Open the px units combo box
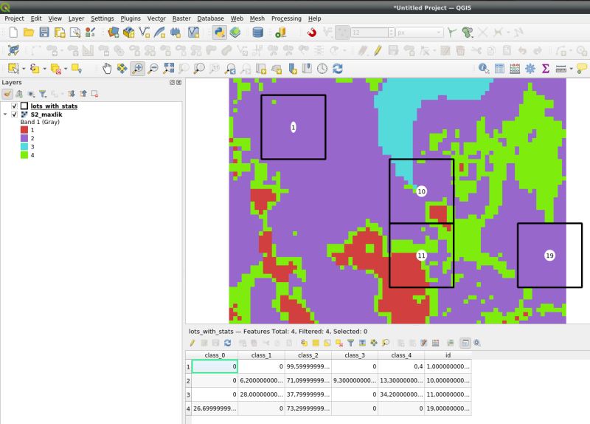This screenshot has width=590, height=424. coord(419,33)
